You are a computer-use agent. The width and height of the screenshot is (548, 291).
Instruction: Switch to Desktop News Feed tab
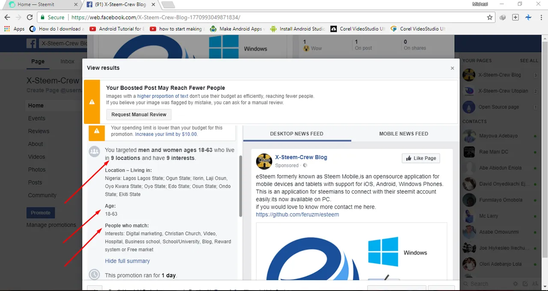(297, 134)
